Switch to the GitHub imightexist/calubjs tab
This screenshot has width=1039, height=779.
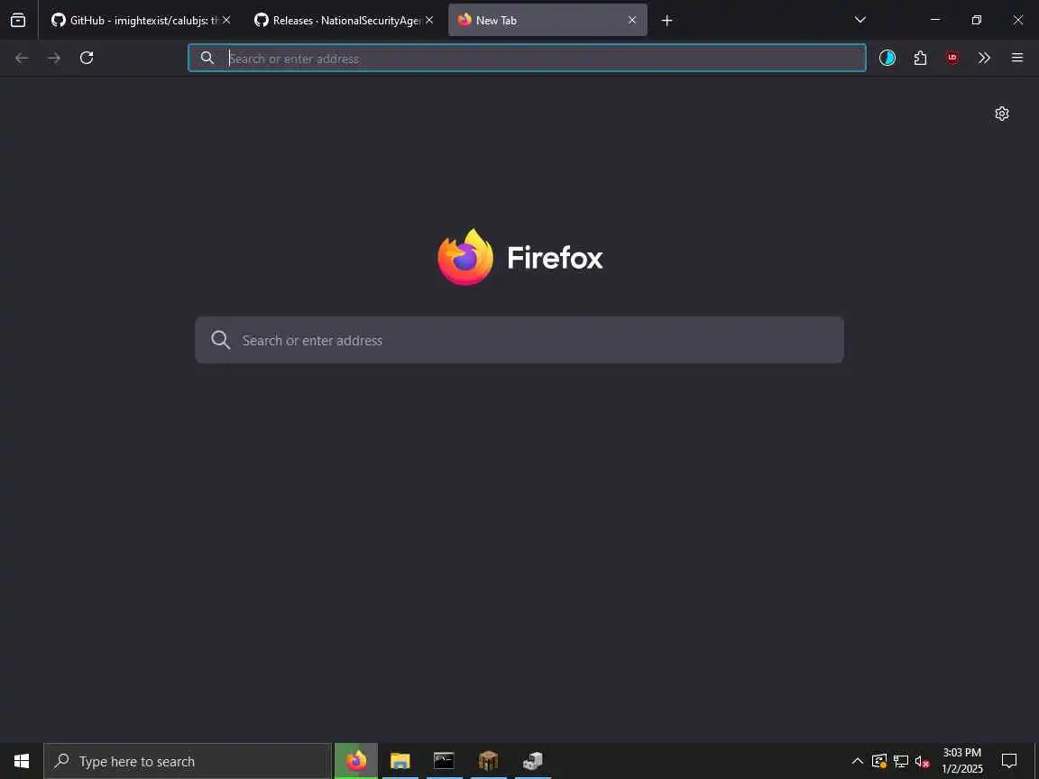(141, 20)
